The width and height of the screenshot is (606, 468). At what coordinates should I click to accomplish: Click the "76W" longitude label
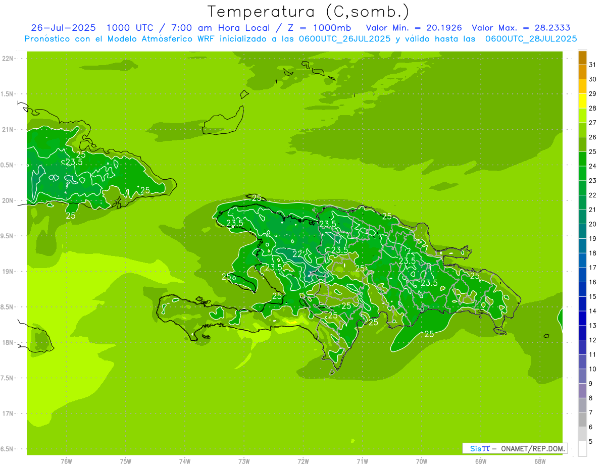66,461
